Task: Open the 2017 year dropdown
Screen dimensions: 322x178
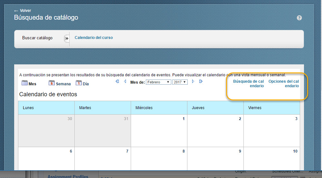Action: [180, 82]
